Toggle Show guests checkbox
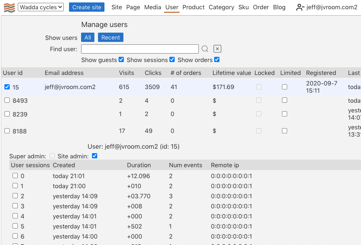The height and width of the screenshot is (245, 361). coord(121,60)
